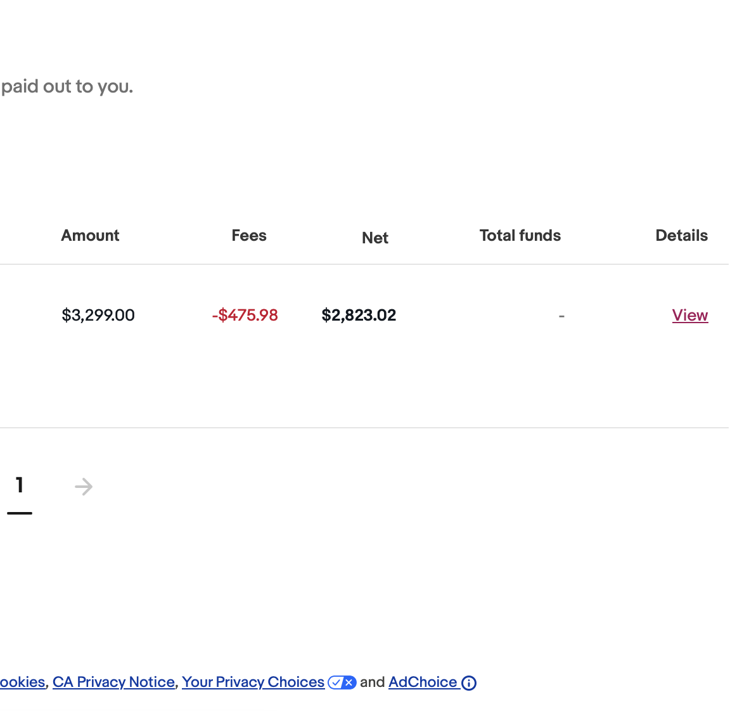
Task: Select page 1 in pagination
Action: coord(20,485)
